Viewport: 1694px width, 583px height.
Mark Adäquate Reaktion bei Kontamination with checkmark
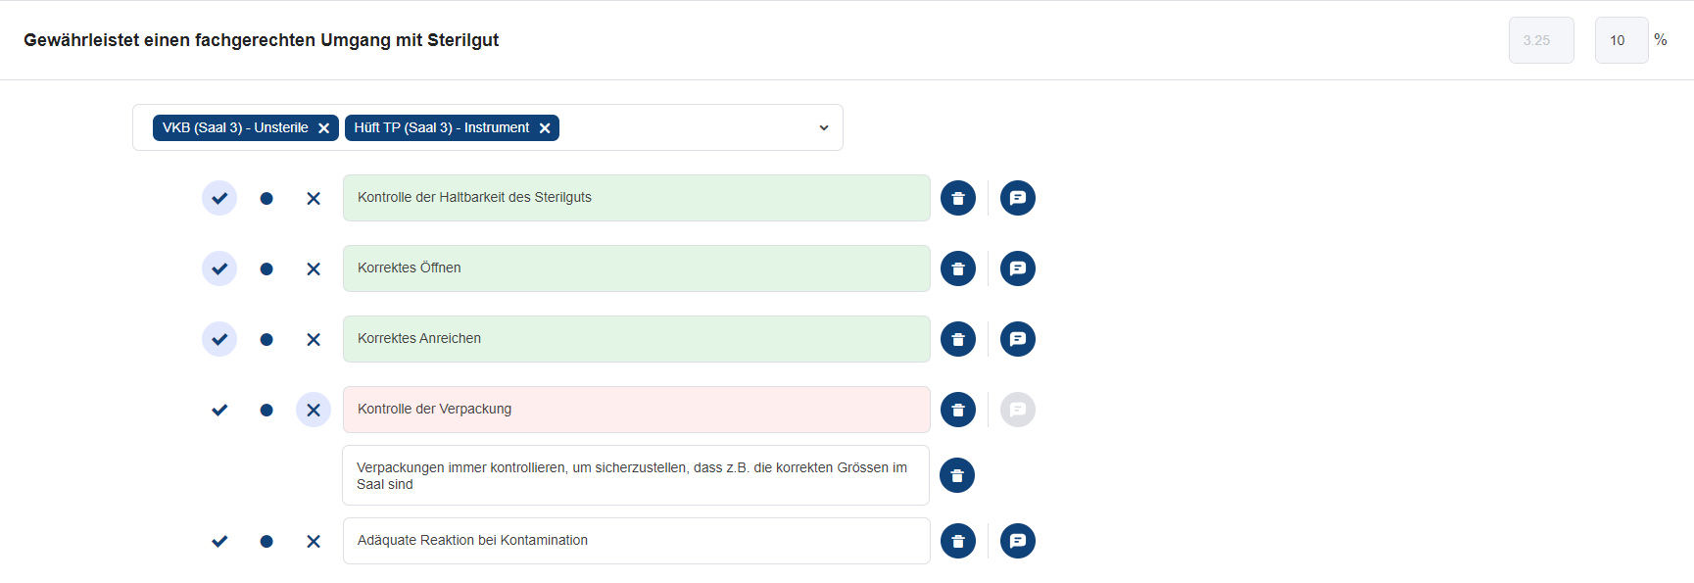(x=219, y=541)
